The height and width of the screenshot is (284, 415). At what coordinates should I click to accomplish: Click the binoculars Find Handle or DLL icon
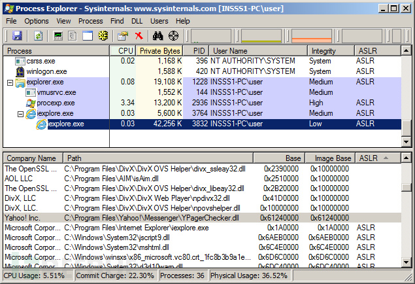pyautogui.click(x=158, y=36)
